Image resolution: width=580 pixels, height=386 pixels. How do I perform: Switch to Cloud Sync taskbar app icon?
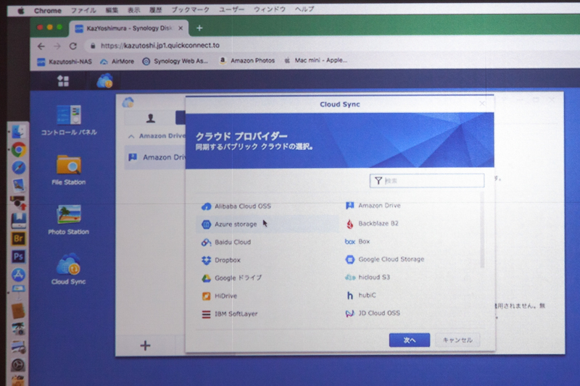pos(104,81)
